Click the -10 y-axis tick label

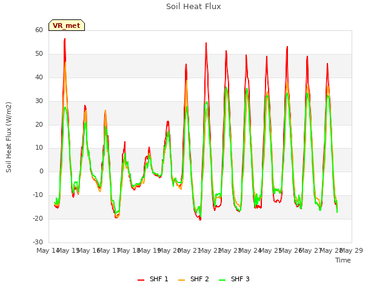click(38, 195)
